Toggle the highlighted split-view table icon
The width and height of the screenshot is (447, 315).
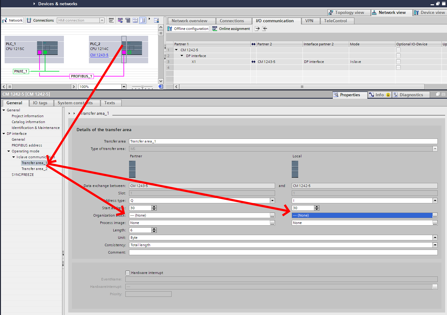point(143,20)
